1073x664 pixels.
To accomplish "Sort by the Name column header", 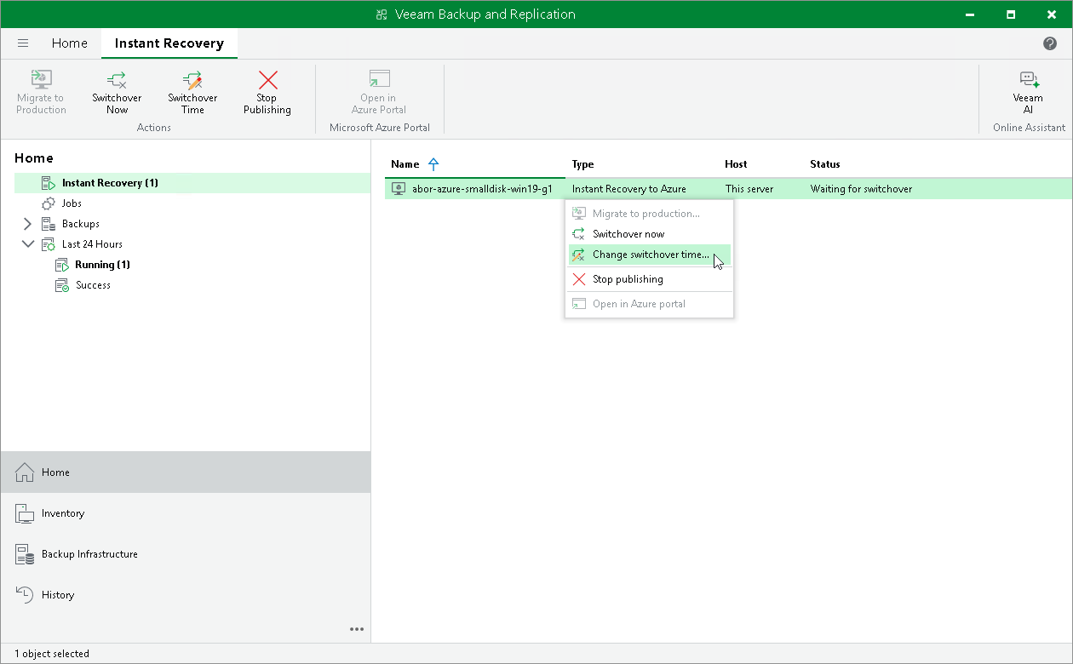I will [x=405, y=164].
